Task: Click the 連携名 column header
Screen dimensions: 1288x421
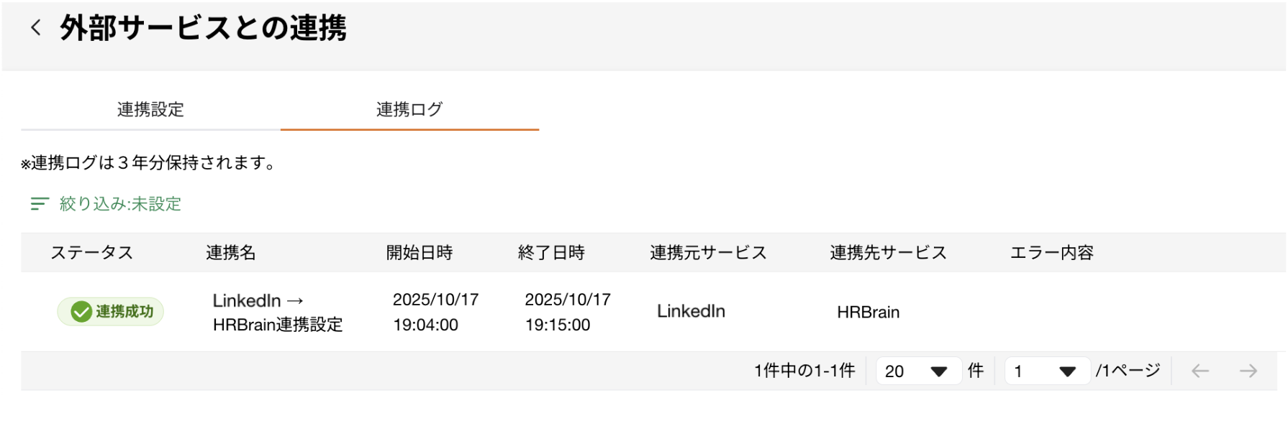Action: [231, 253]
